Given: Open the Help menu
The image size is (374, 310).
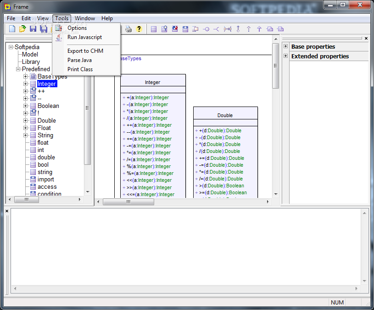Looking at the screenshot, I should (x=107, y=18).
